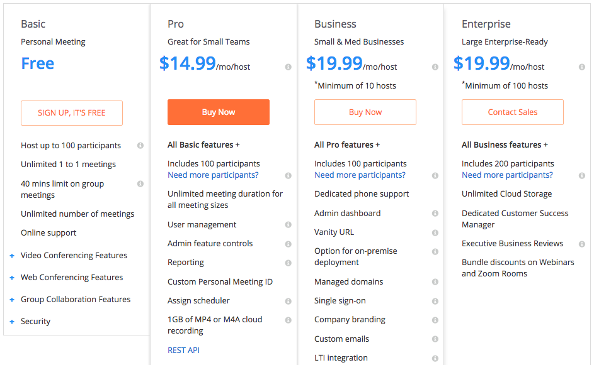Open the REST API link

pyautogui.click(x=183, y=351)
